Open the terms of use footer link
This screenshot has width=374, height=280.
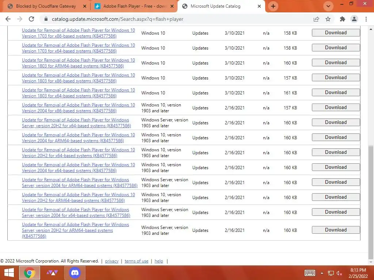coord(137,261)
